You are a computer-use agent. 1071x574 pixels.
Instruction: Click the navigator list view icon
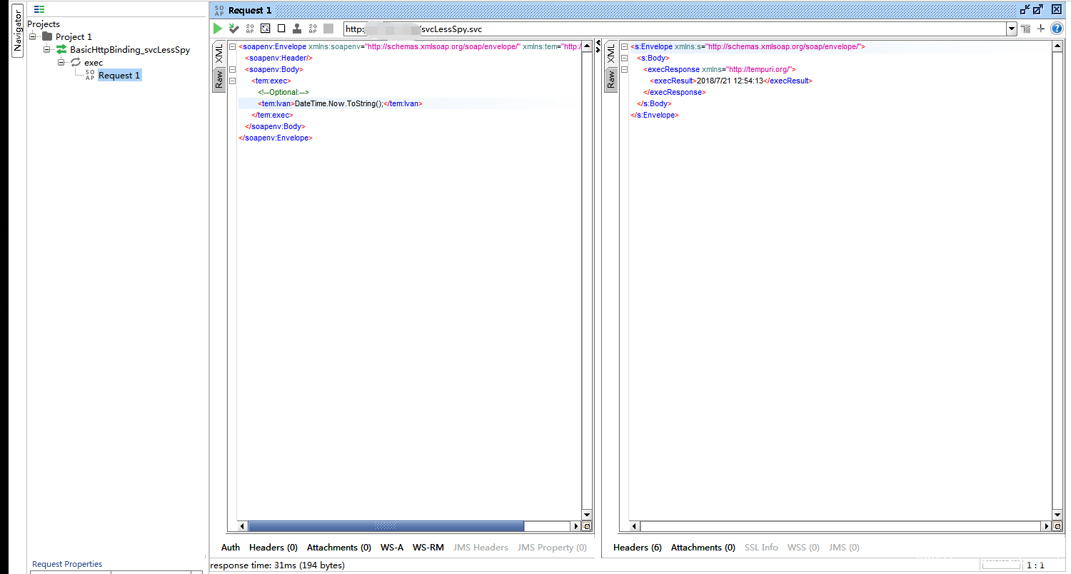coord(39,9)
